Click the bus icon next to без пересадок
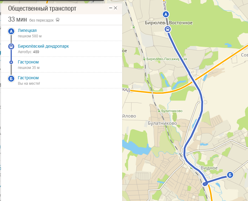The width and height of the screenshot is (248, 201). (x=58, y=20)
